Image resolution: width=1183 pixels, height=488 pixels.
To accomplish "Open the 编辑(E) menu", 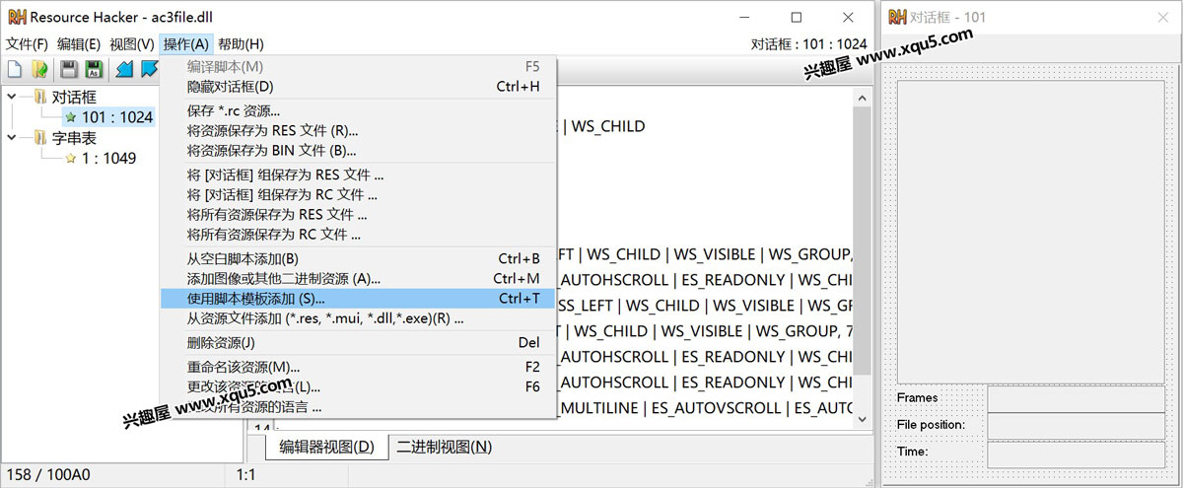I will pyautogui.click(x=79, y=43).
